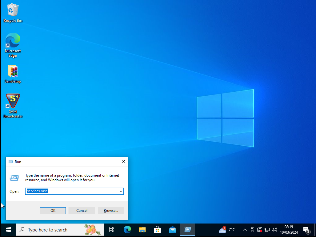Click the Edge icon in the taskbar

(127, 230)
